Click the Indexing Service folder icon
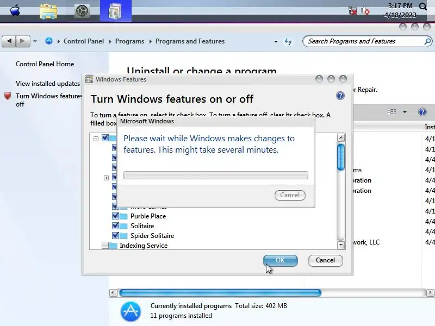 [113, 246]
